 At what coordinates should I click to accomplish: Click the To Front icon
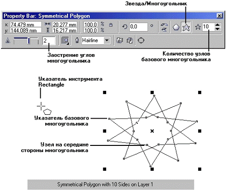click(x=120, y=40)
